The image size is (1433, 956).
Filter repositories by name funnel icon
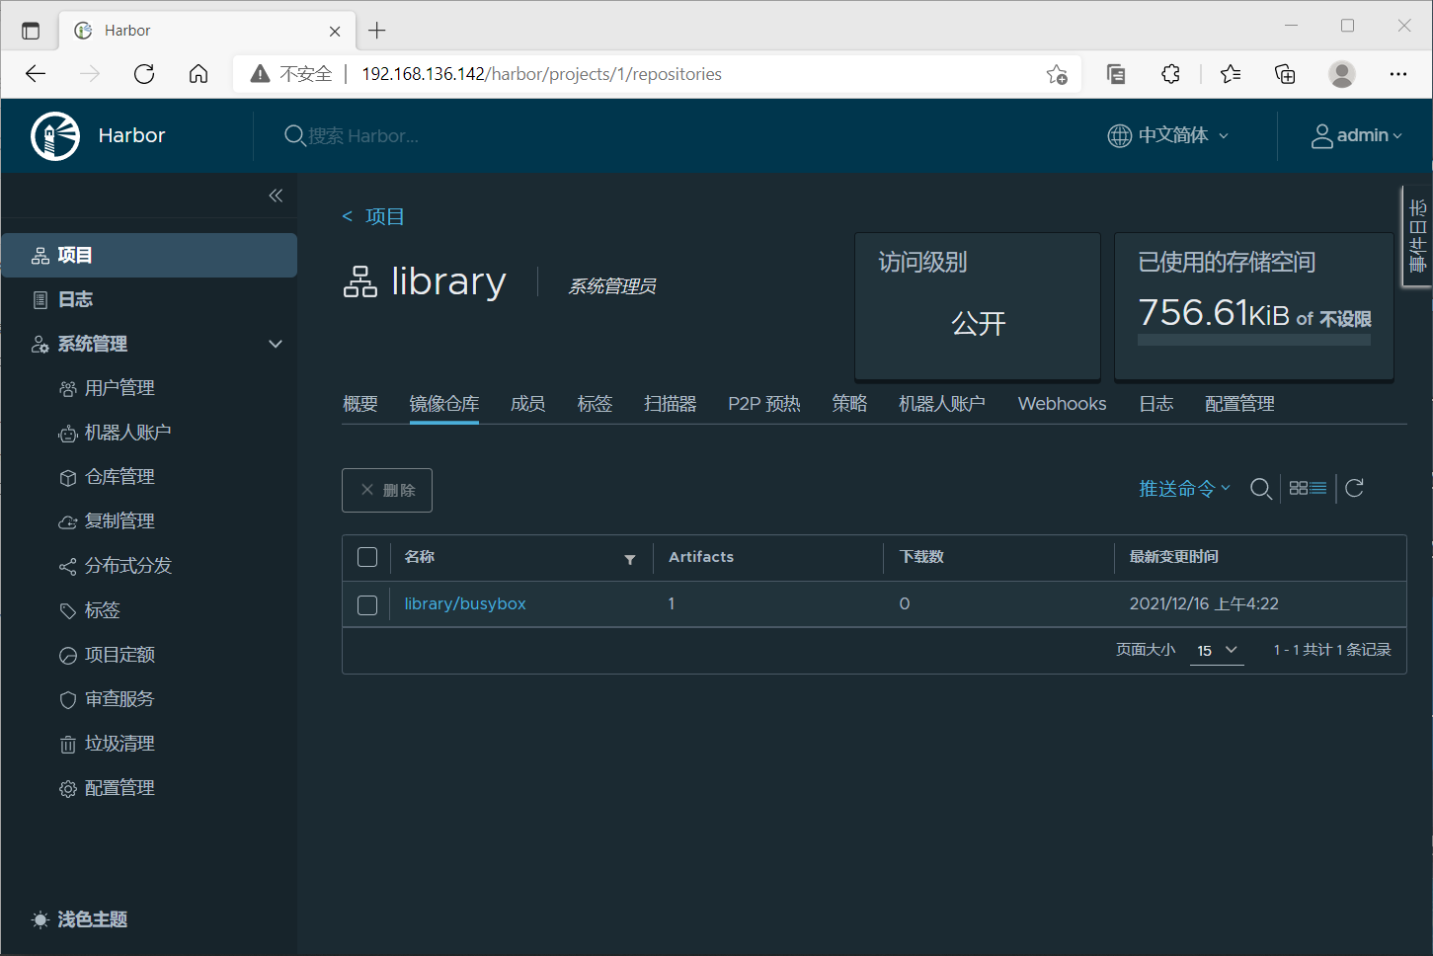630,559
